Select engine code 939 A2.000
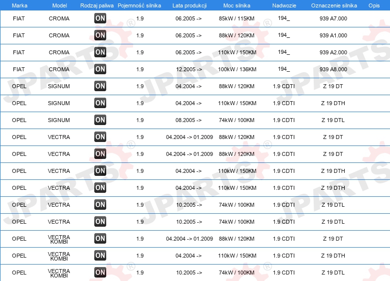The height and width of the screenshot is (281, 390). point(333,52)
